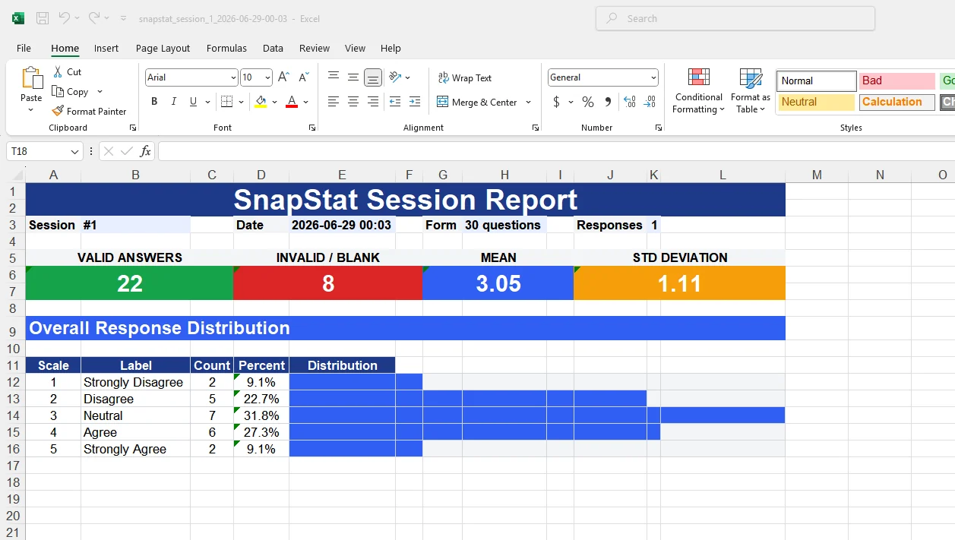The image size is (955, 540).
Task: Decrease font size with smaller A icon
Action: tap(303, 77)
